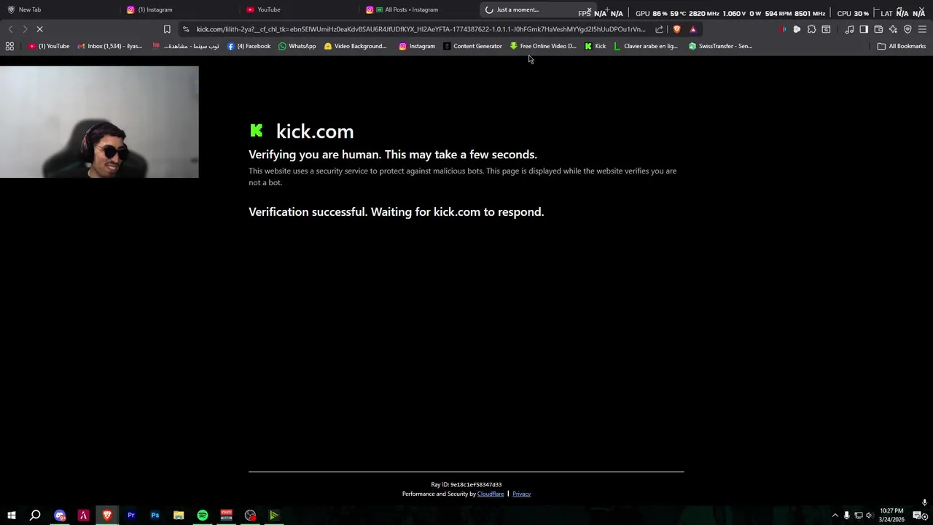This screenshot has width=933, height=525.
Task: Open the All Bookmarks folder
Action: pos(902,46)
